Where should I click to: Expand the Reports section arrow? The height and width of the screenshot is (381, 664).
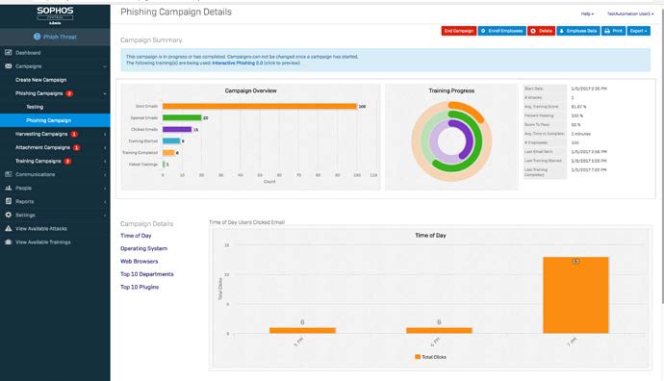(105, 202)
